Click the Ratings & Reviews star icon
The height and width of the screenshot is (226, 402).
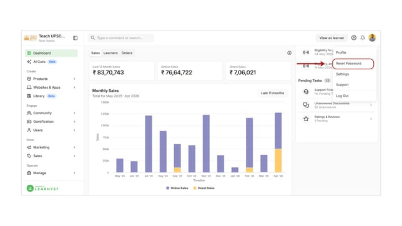click(306, 119)
